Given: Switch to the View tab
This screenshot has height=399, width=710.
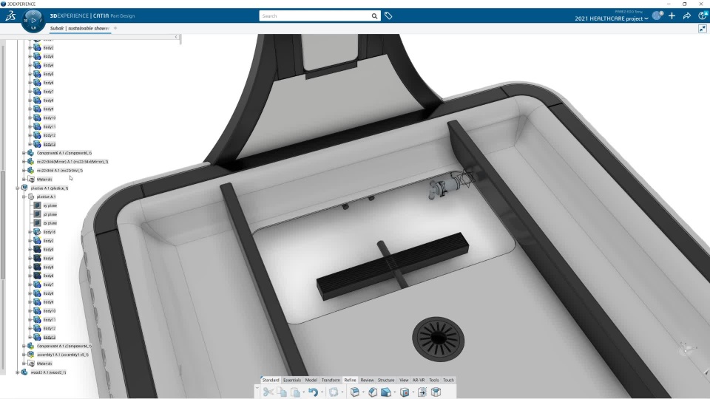Looking at the screenshot, I should [x=404, y=380].
